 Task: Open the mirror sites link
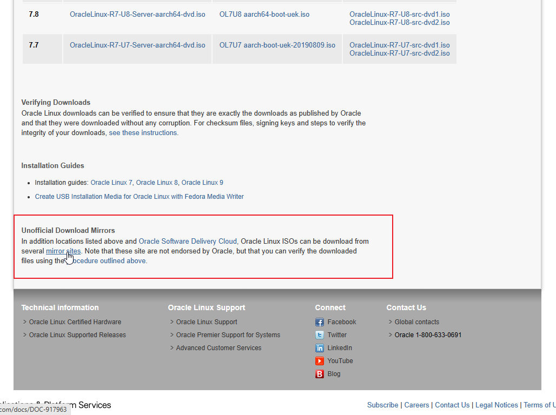click(63, 251)
